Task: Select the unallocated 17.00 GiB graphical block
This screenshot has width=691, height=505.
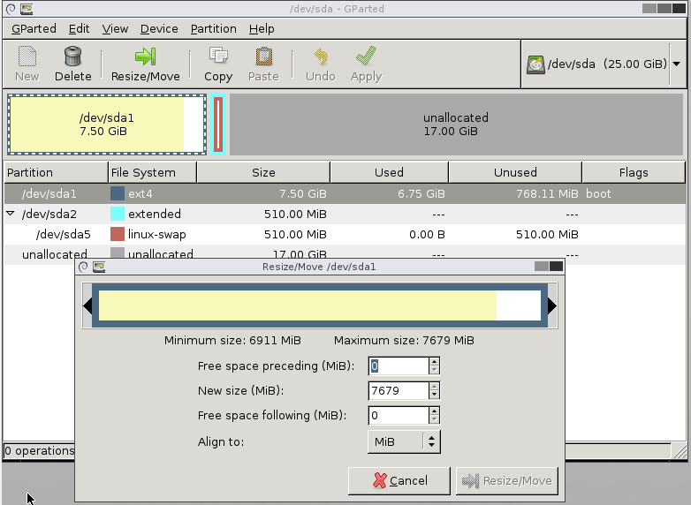Action: pos(456,124)
